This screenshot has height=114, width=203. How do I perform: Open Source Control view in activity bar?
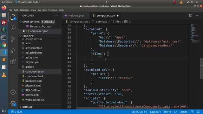(13, 39)
